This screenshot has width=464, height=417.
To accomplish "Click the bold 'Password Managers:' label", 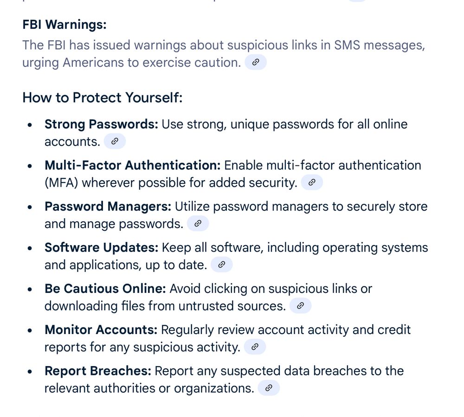I will click(108, 206).
